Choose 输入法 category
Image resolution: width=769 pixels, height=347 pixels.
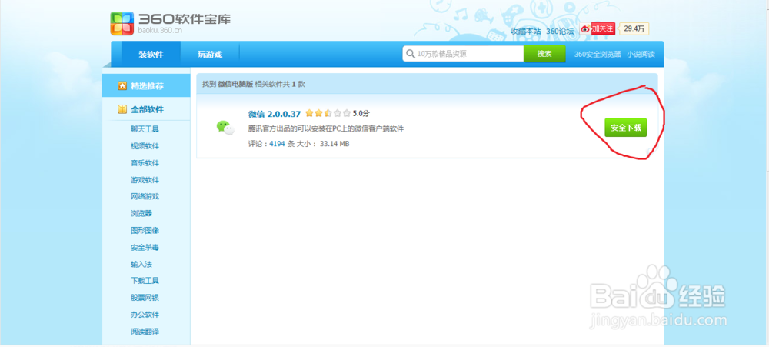click(141, 264)
